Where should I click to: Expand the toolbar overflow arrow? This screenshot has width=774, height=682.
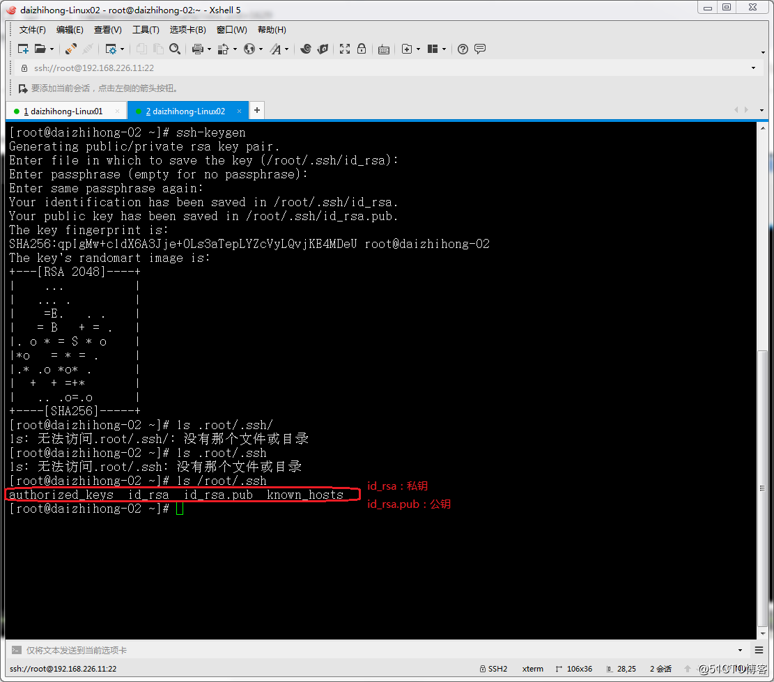point(763,52)
